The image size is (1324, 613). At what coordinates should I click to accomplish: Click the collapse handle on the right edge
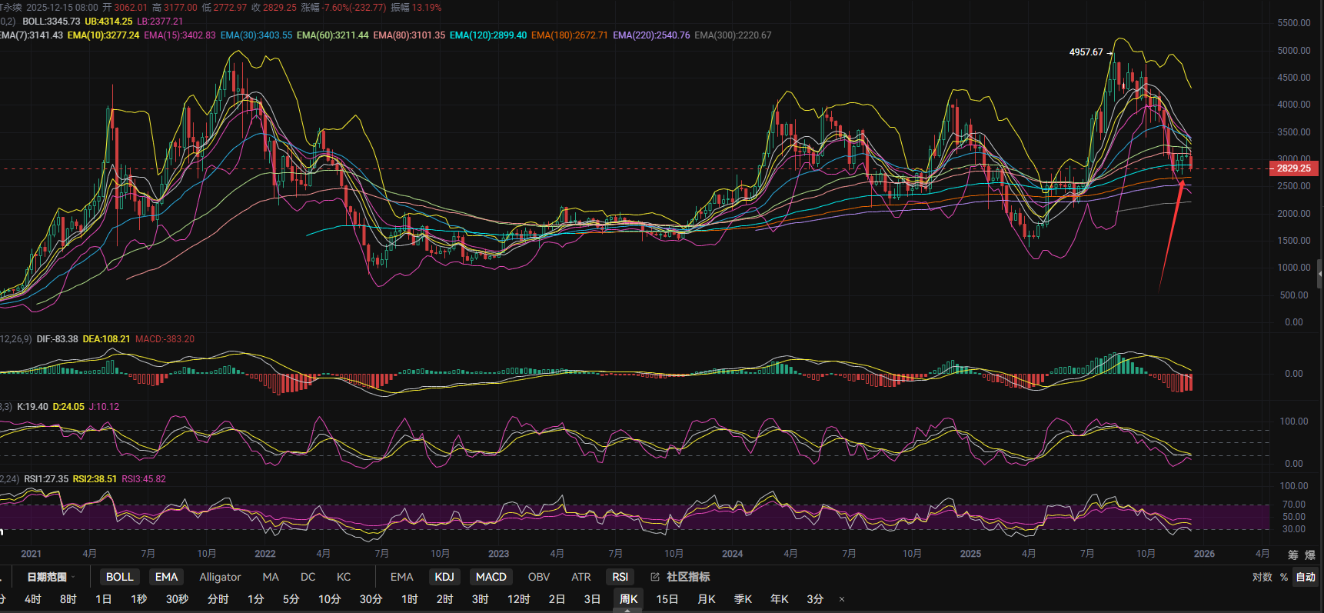pyautogui.click(x=1319, y=273)
